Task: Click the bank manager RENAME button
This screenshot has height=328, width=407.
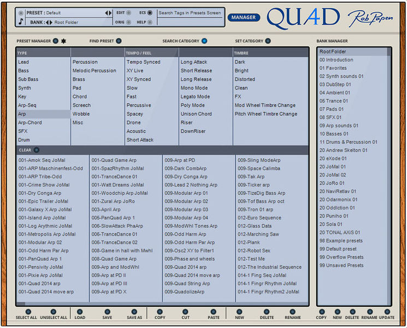Action: click(370, 312)
